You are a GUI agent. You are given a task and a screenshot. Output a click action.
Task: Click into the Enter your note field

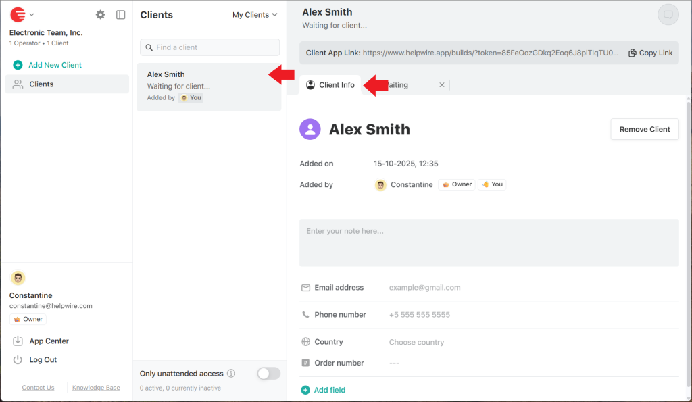pos(489,243)
